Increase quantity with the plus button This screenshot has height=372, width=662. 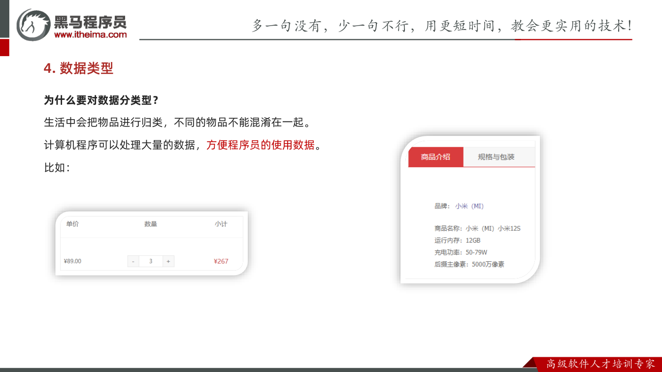pos(168,261)
